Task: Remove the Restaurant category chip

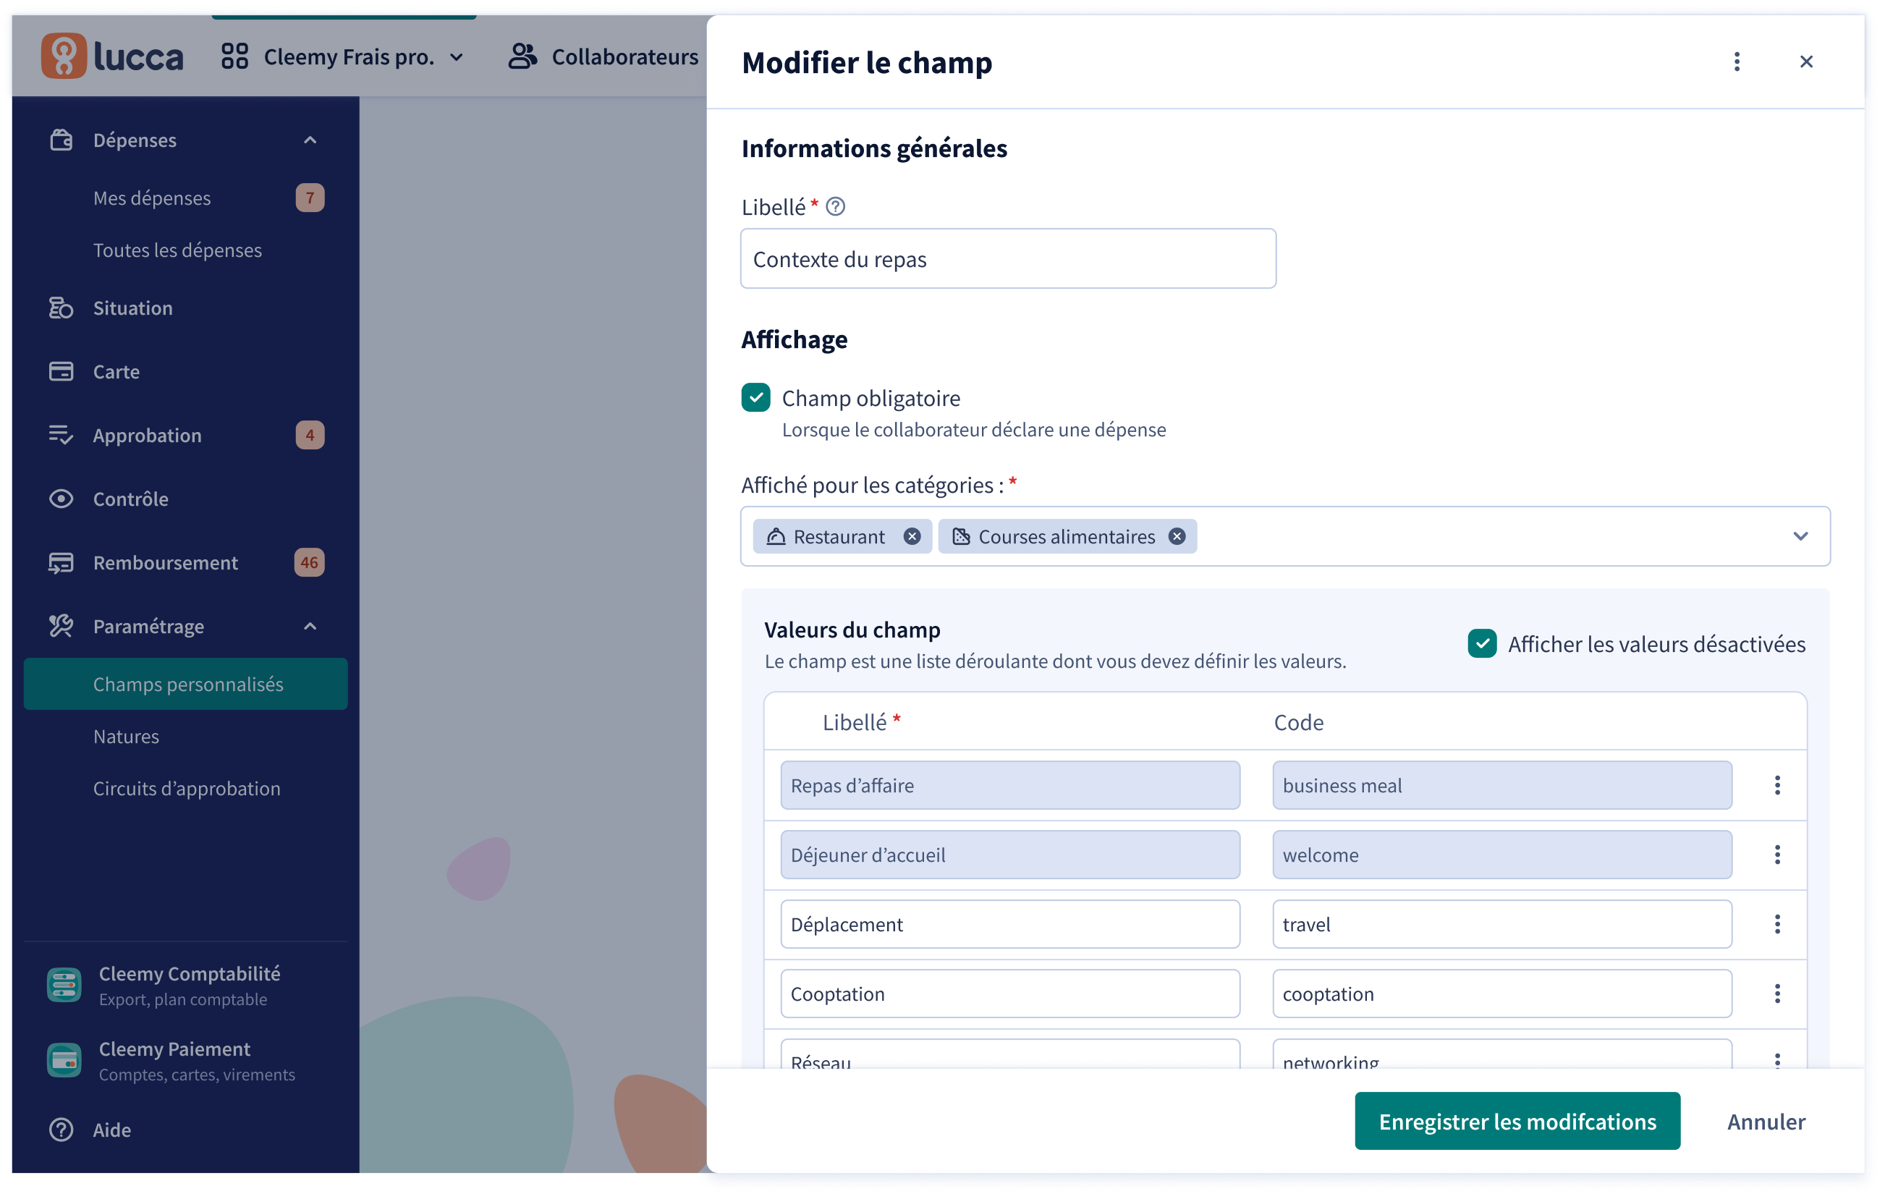Action: coord(912,536)
